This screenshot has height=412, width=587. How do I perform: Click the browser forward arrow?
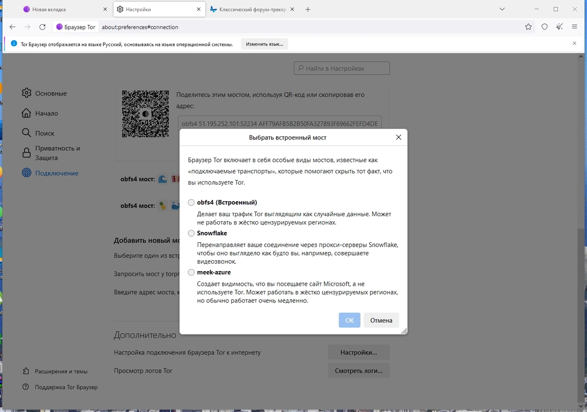[x=28, y=27]
